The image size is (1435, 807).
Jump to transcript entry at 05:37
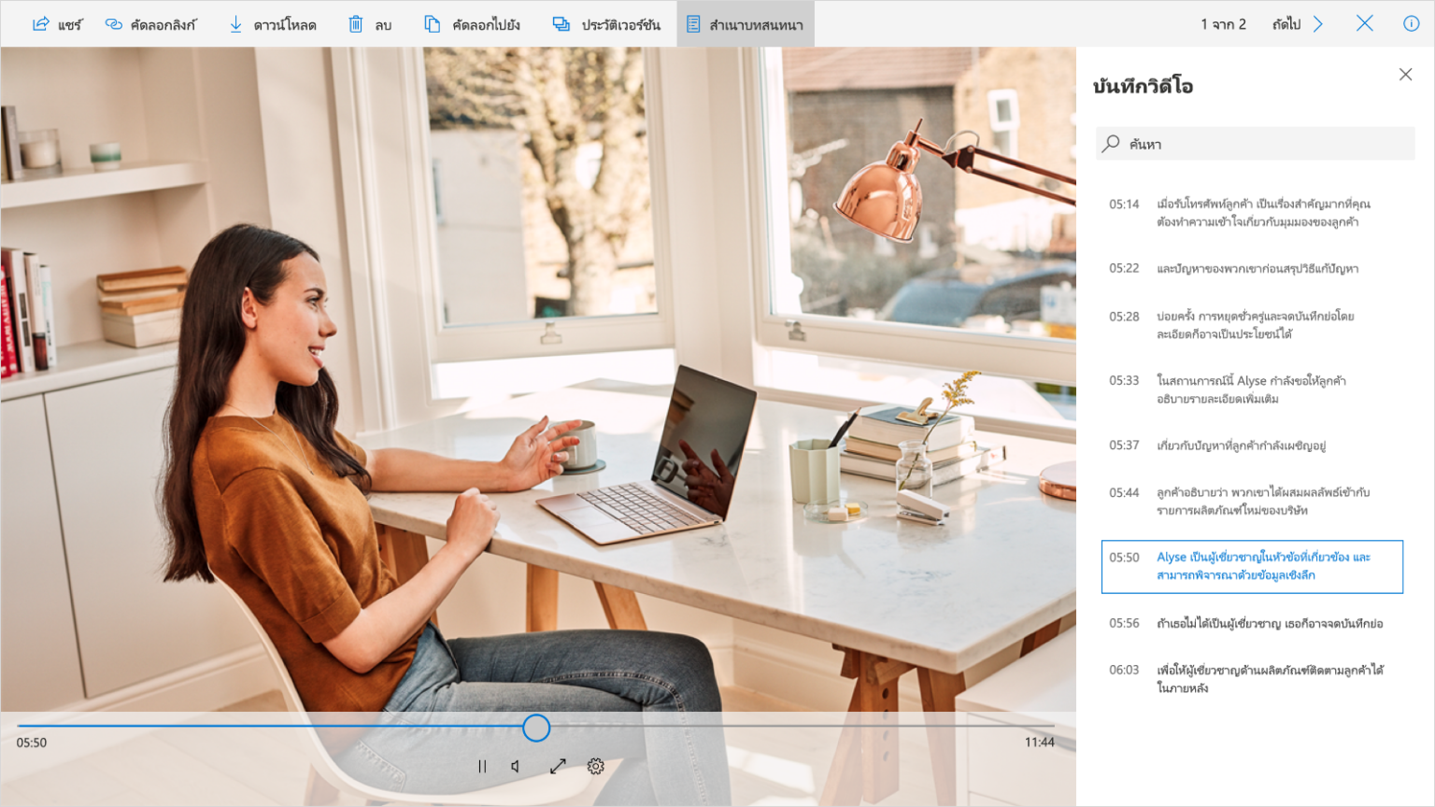coord(1252,446)
